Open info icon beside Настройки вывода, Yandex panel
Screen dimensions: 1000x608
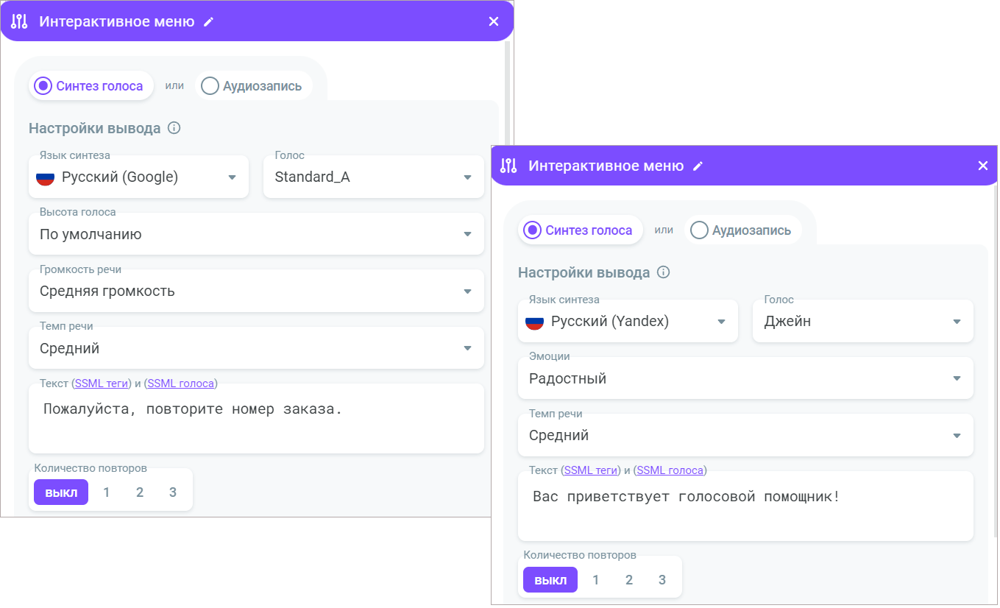664,272
